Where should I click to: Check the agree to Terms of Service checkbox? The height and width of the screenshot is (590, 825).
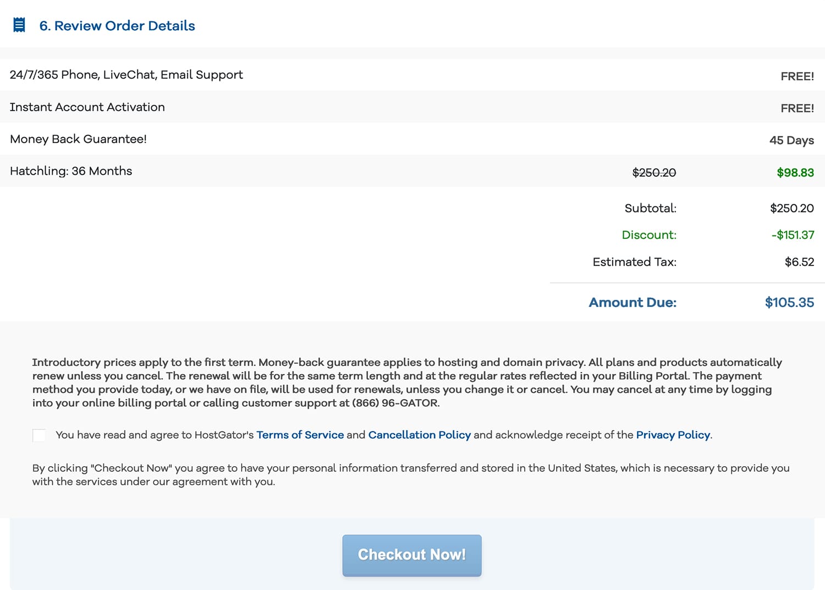tap(39, 435)
